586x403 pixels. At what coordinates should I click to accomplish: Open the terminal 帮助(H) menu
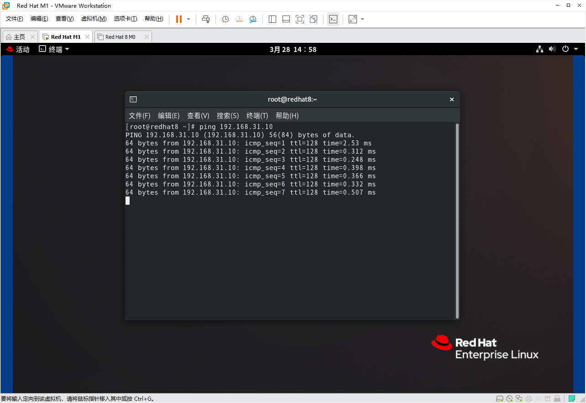(287, 116)
